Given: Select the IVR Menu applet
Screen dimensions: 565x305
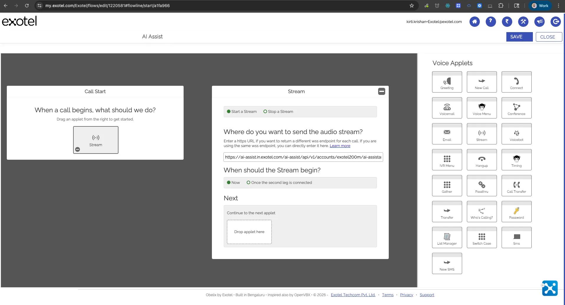Looking at the screenshot, I should tap(447, 160).
